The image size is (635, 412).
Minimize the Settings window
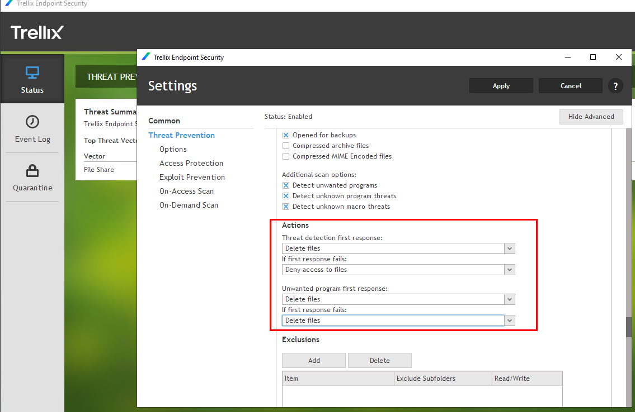coord(568,57)
